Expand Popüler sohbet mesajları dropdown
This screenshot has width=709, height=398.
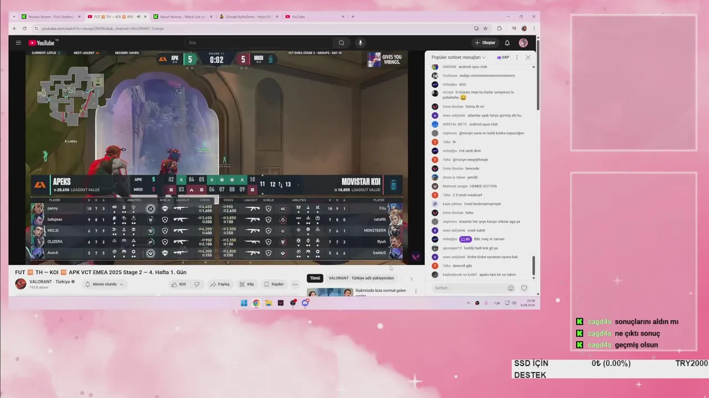(459, 57)
